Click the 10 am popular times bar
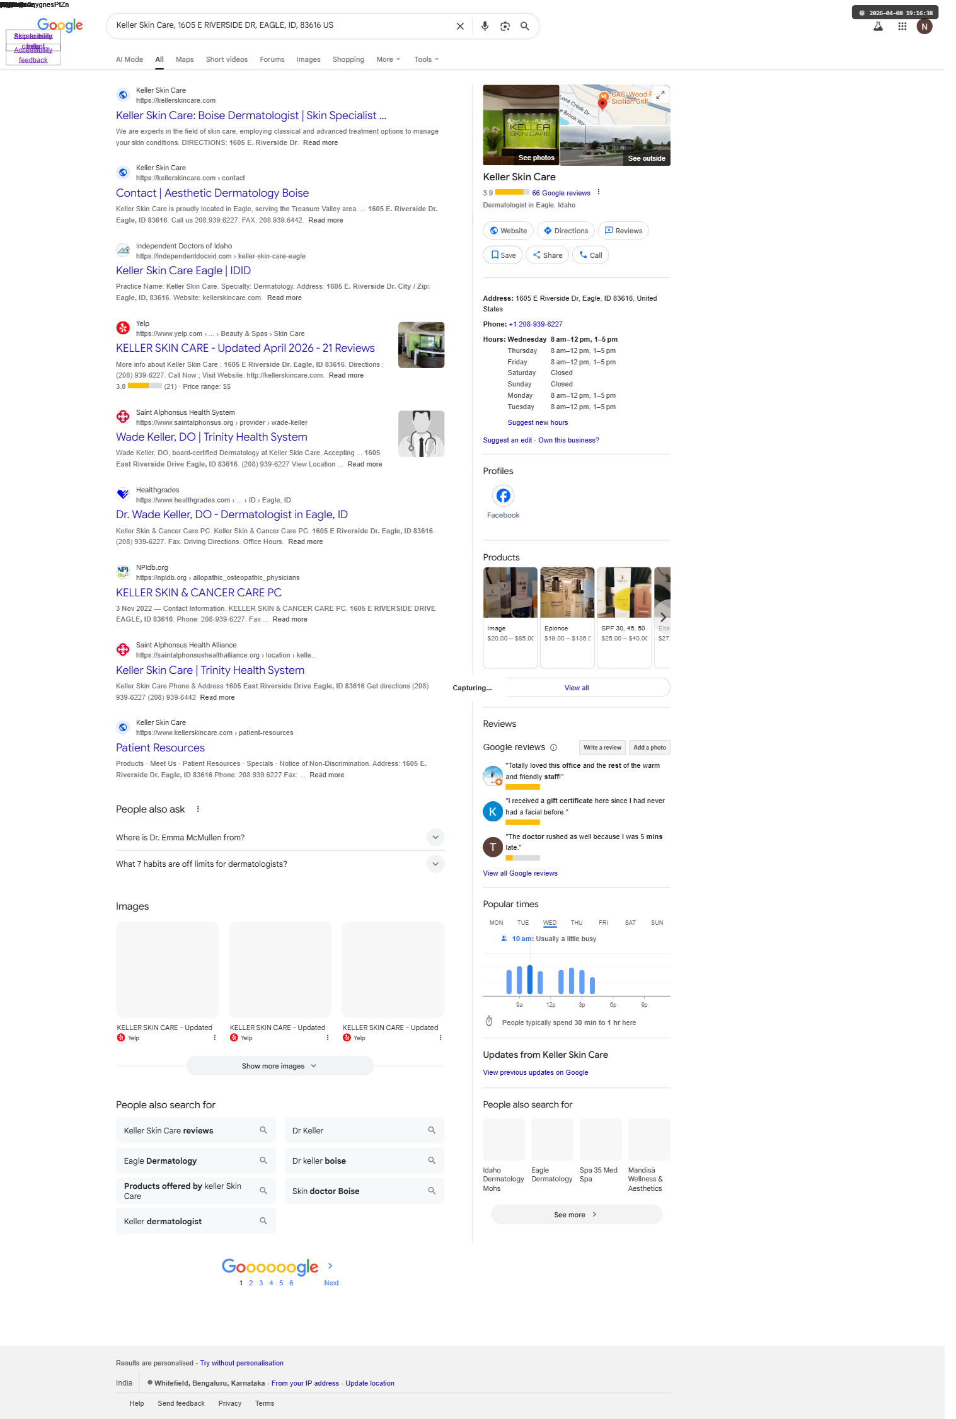Image resolution: width=956 pixels, height=1419 pixels. point(530,980)
